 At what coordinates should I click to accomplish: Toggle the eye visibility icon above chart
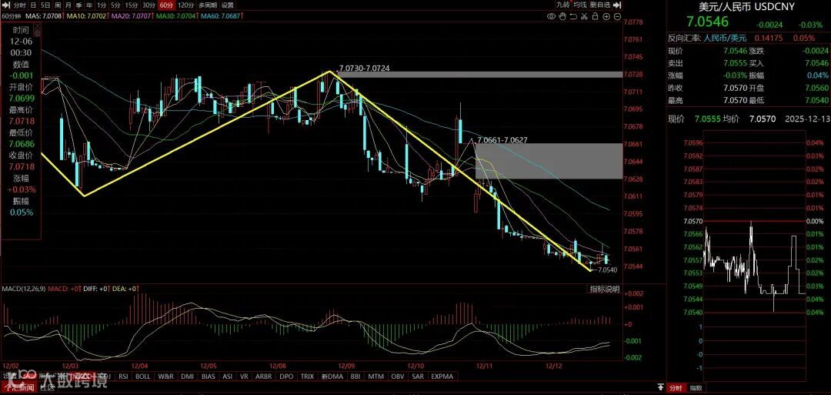(x=551, y=16)
